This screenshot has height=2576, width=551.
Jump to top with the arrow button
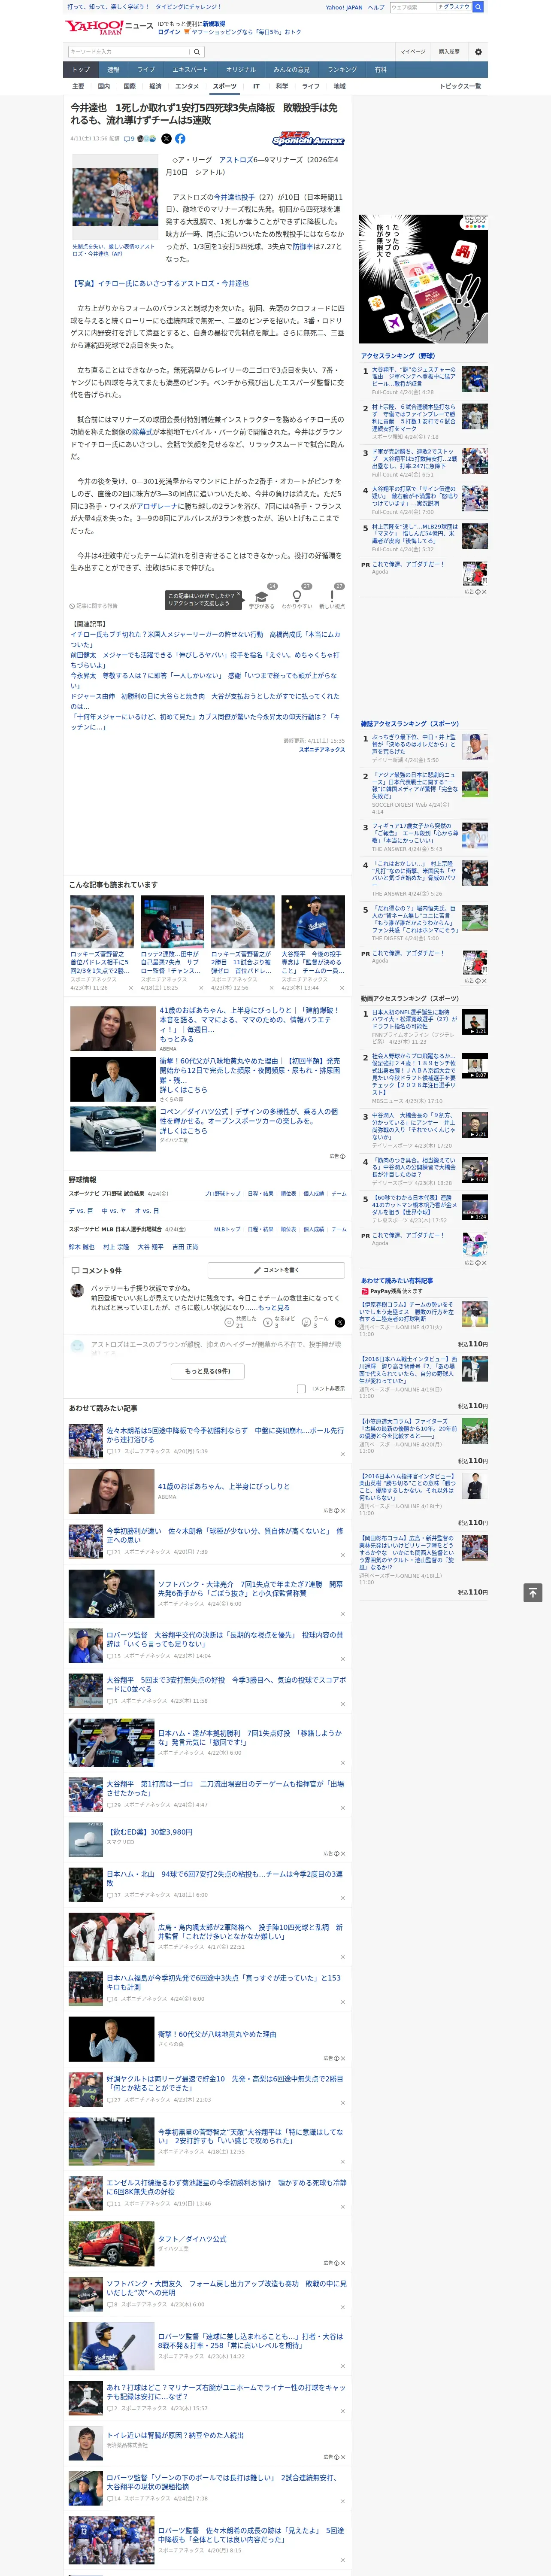(533, 1592)
